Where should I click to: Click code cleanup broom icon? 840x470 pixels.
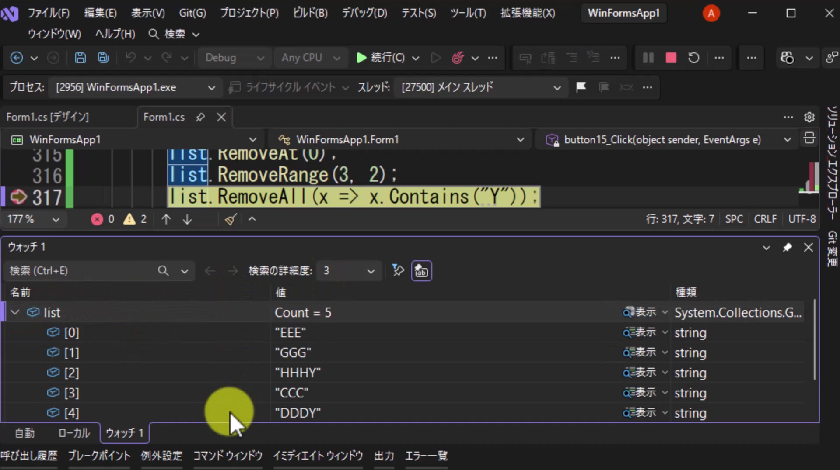point(231,219)
